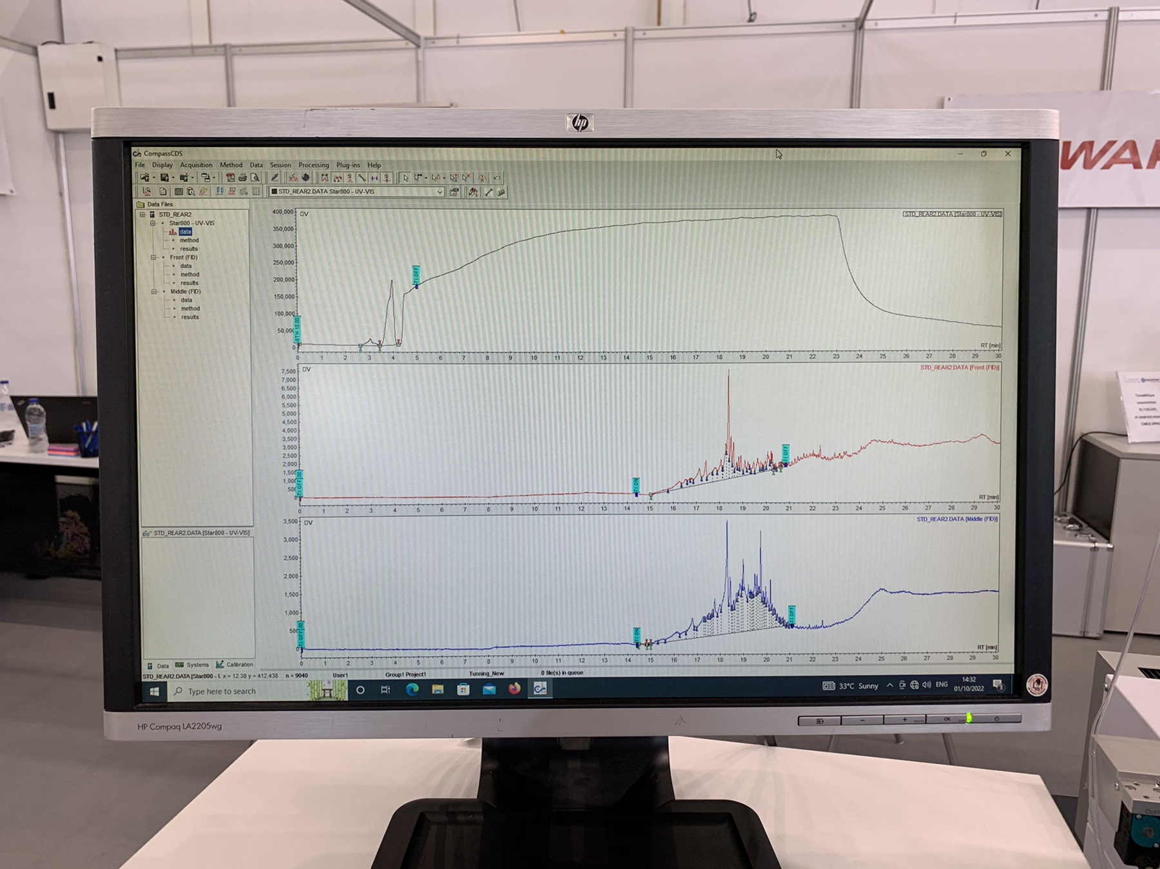Click the TI OFF marker on Middle FID plot
Image resolution: width=1160 pixels, height=869 pixels.
(792, 615)
